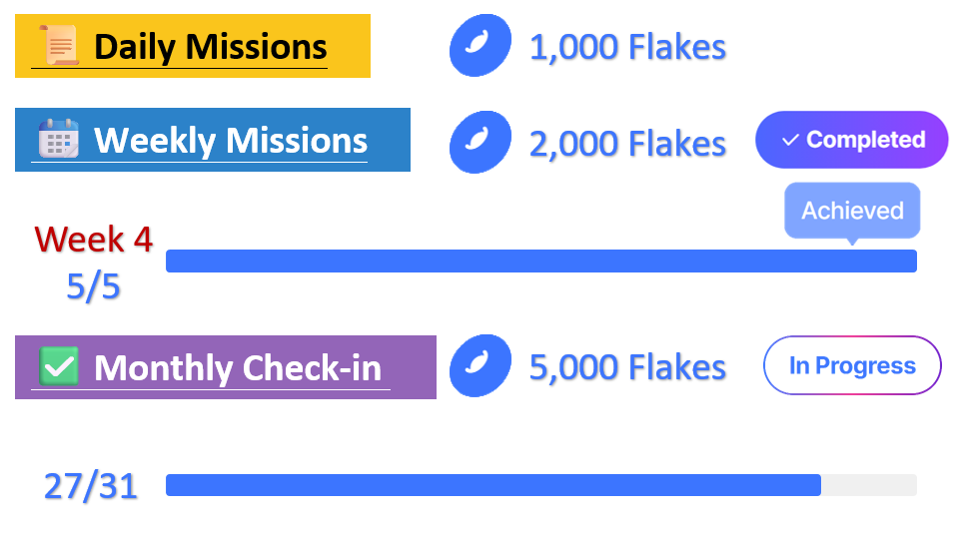This screenshot has height=533, width=959.
Task: Click the Achieved tooltip bubble
Action: tap(852, 211)
